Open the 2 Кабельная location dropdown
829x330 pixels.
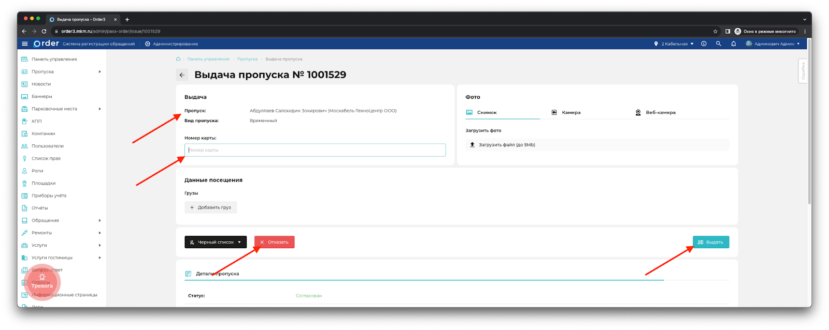pyautogui.click(x=674, y=44)
